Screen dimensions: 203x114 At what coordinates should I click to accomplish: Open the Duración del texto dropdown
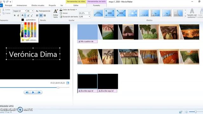pos(89,17)
